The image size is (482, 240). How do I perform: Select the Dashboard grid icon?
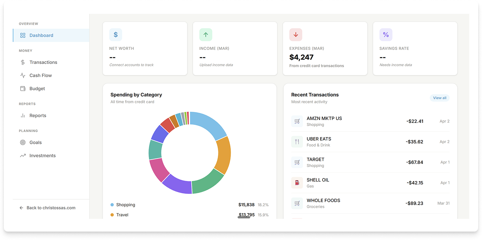click(x=22, y=35)
